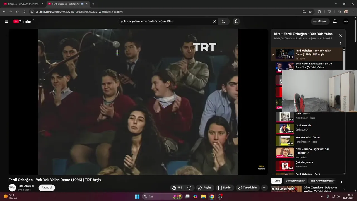Open the browser home page

24,12
